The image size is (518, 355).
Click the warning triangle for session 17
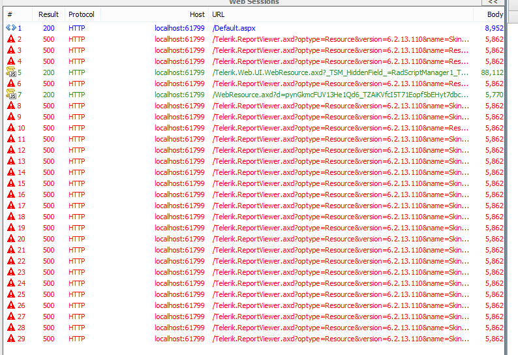click(11, 206)
